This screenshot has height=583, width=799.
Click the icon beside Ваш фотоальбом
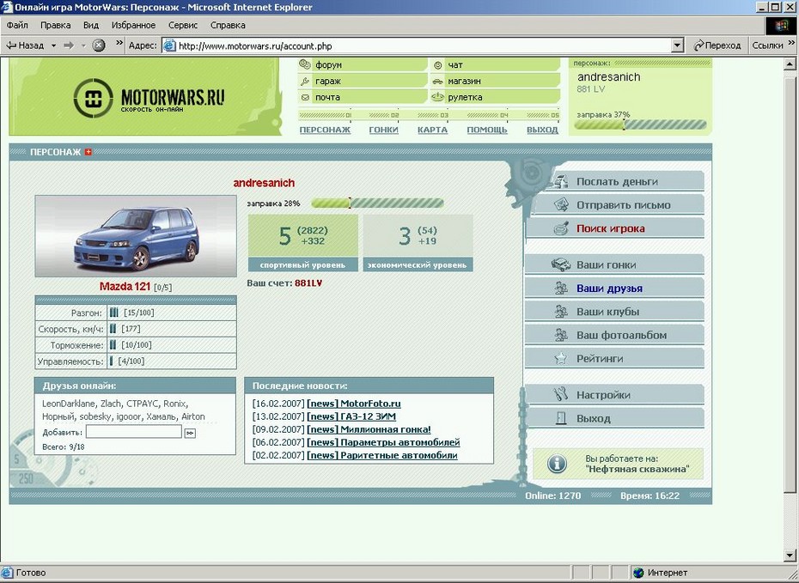(x=561, y=335)
